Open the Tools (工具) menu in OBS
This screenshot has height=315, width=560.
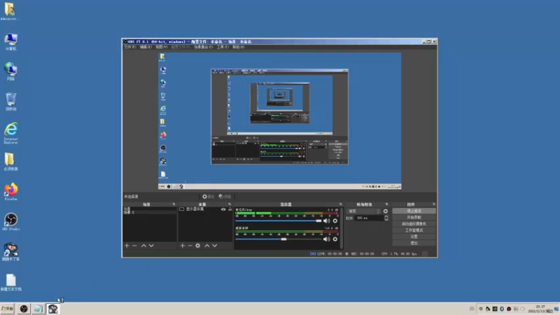click(223, 47)
